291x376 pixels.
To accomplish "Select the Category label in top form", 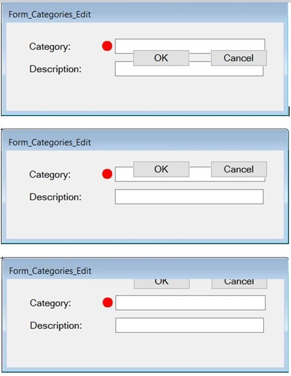I will coord(50,47).
